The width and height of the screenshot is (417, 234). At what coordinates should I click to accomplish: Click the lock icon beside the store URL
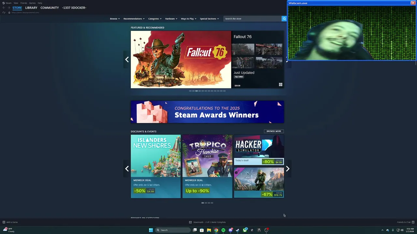pos(9,12)
